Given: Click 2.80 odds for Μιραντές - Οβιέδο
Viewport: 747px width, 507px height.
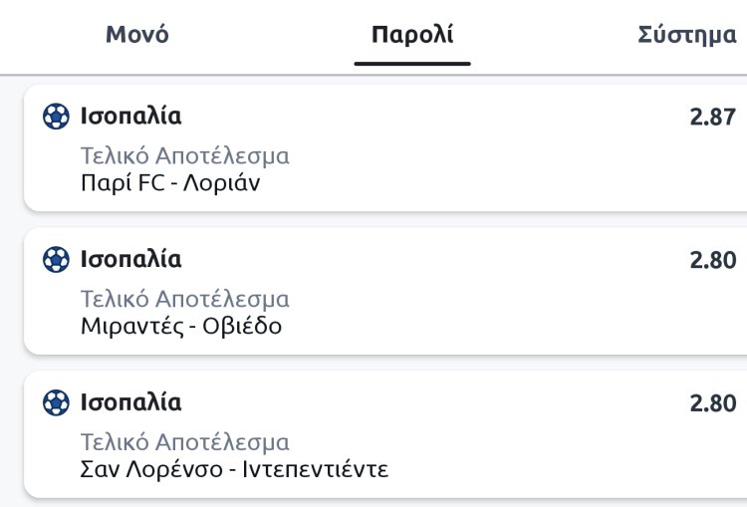Looking at the screenshot, I should pos(713,260).
